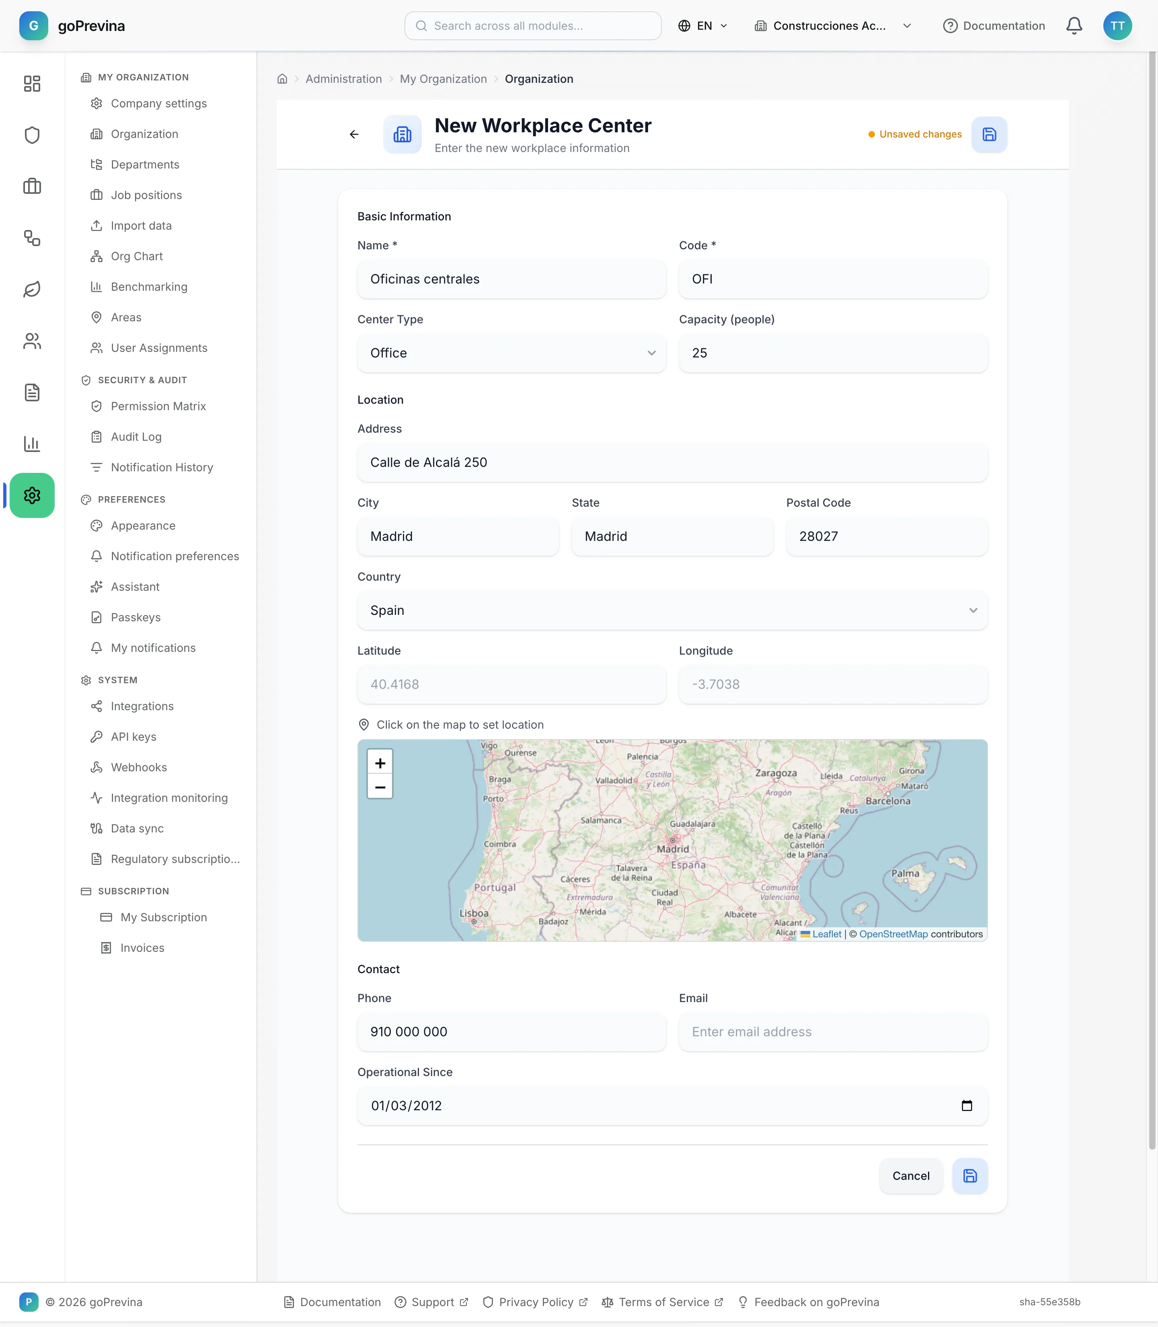Viewport: 1158px width, 1327px height.
Task: Open Appearance preferences in sidebar
Action: (x=143, y=526)
